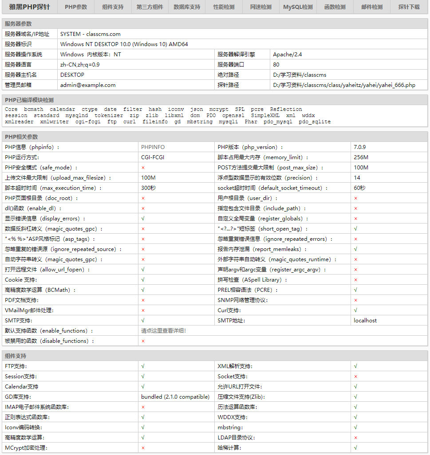This screenshot has height=455, width=430.
Task: Click the VMailMgr邮件处理 label
Action: coord(29,310)
